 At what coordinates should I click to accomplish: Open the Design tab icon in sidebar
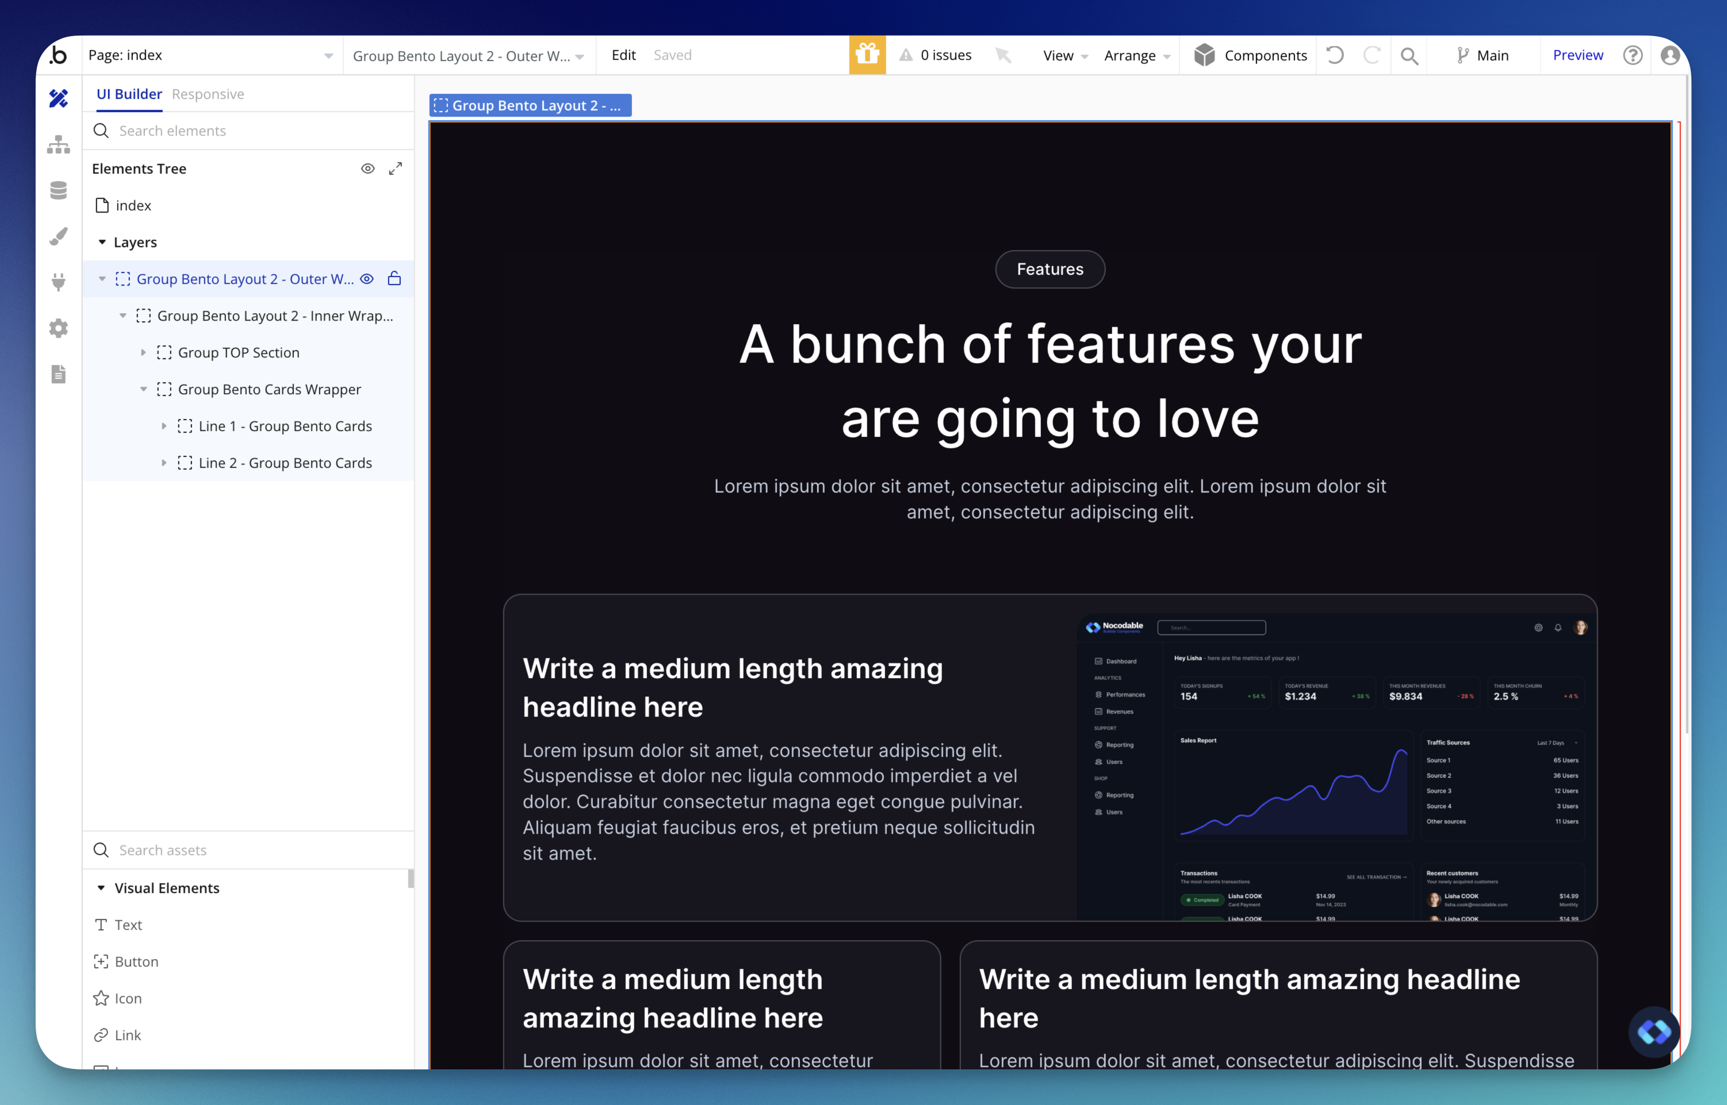[x=59, y=98]
